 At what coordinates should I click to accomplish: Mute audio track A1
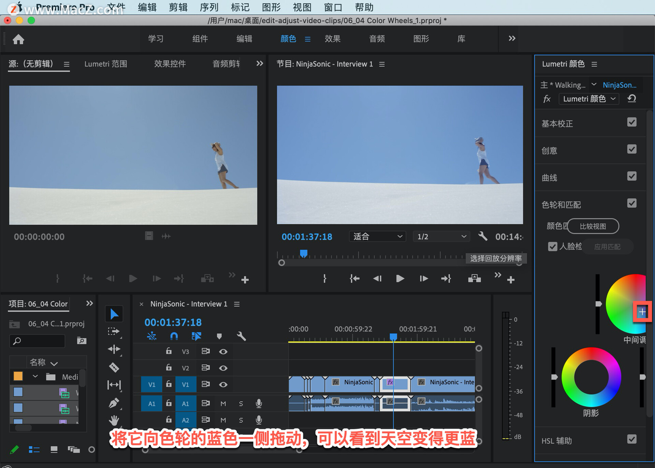pyautogui.click(x=223, y=404)
